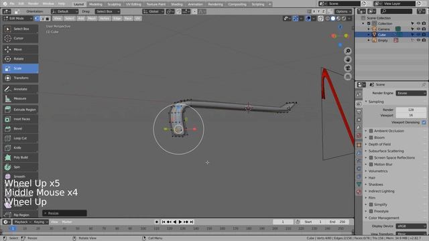Expand the Resize operator panel

click(x=64, y=213)
